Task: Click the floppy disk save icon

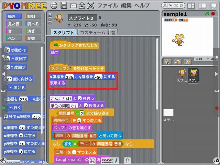Action: [x=64, y=5]
